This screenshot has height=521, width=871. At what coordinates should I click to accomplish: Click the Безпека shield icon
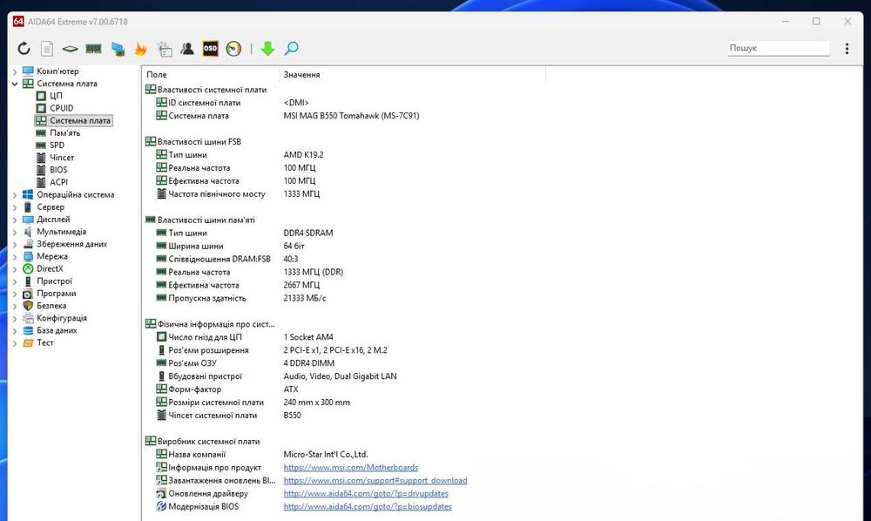click(x=28, y=306)
